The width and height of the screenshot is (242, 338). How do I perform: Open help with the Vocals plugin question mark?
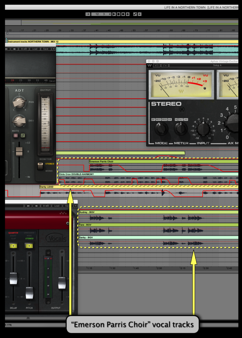(x=75, y=206)
